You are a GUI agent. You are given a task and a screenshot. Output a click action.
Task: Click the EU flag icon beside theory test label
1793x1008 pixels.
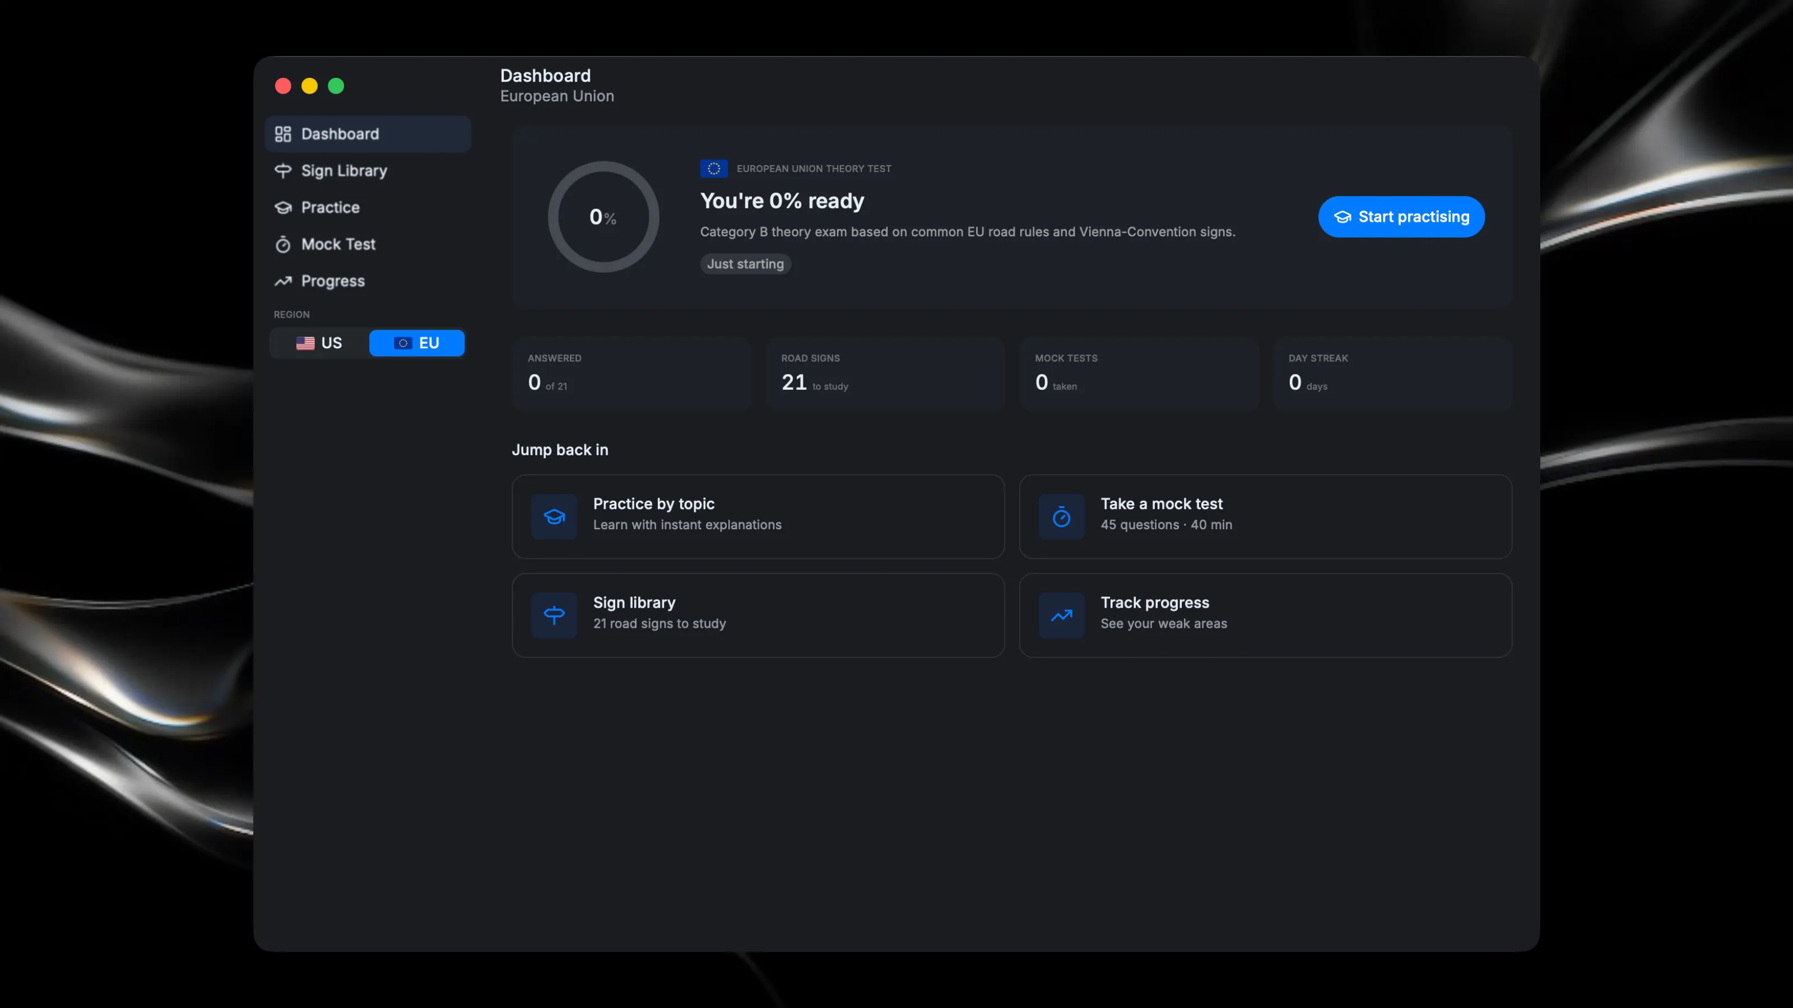point(713,169)
